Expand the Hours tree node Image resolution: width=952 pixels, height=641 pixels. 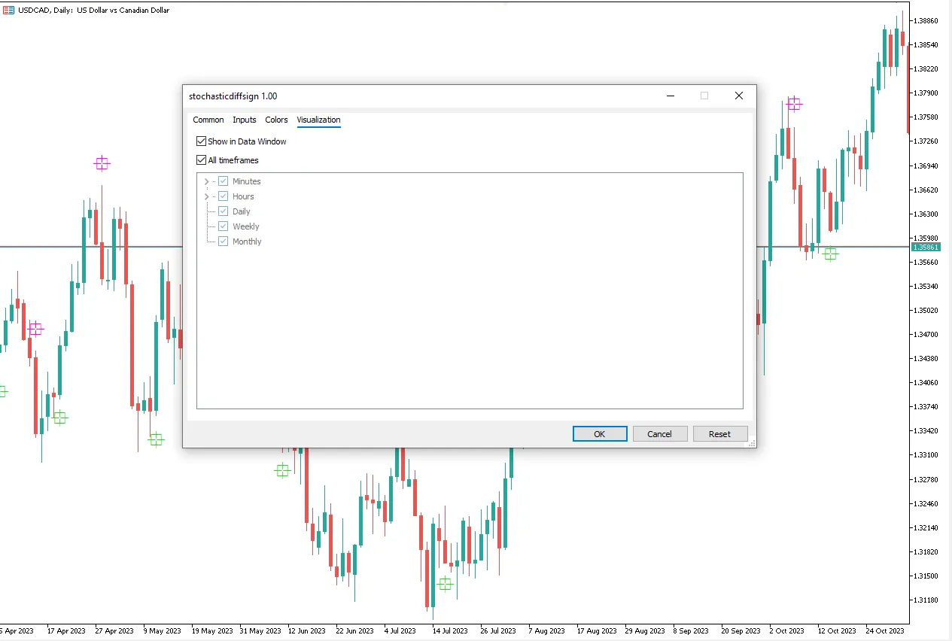[x=206, y=196]
